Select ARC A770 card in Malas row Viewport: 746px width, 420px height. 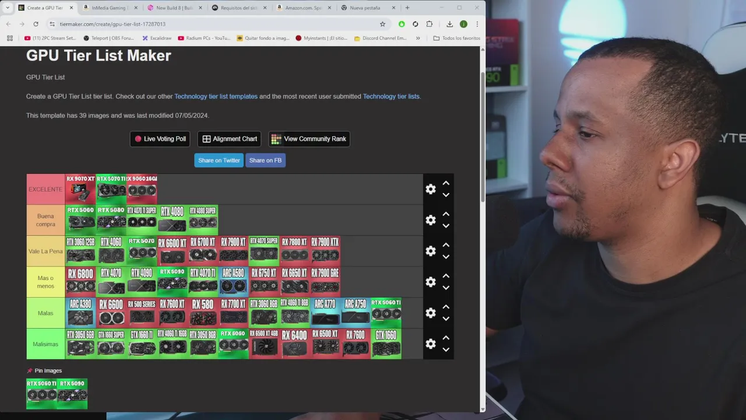tap(325, 313)
